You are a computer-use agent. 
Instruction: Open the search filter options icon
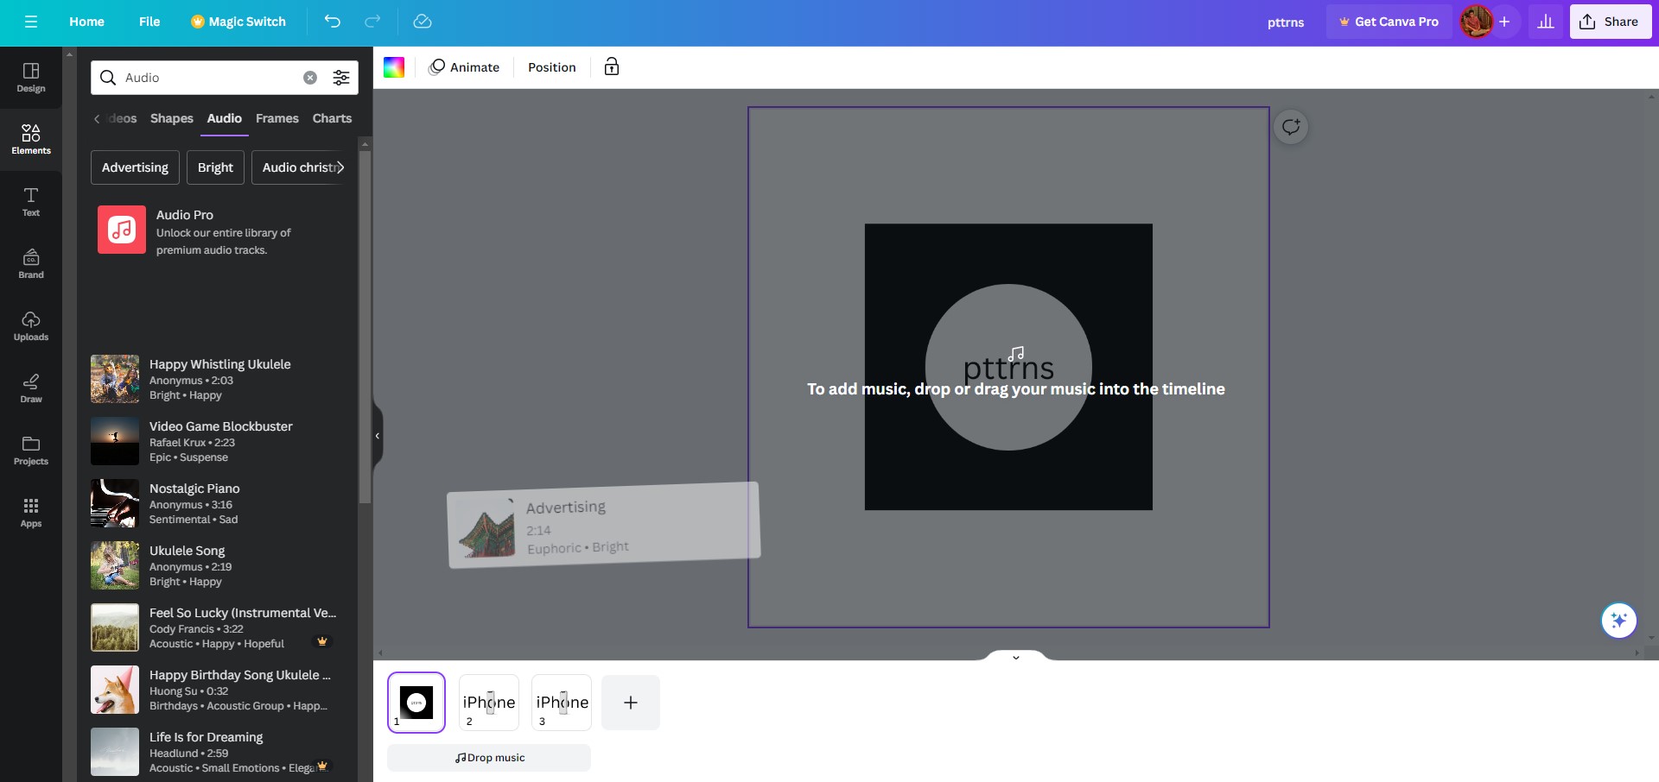click(x=341, y=78)
